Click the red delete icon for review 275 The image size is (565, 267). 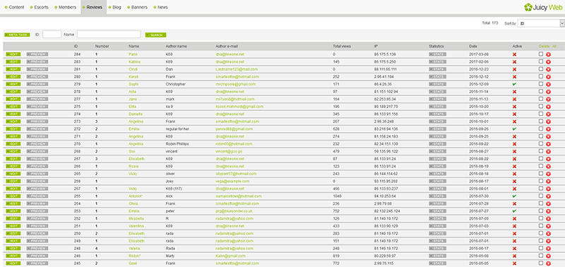click(x=549, y=107)
